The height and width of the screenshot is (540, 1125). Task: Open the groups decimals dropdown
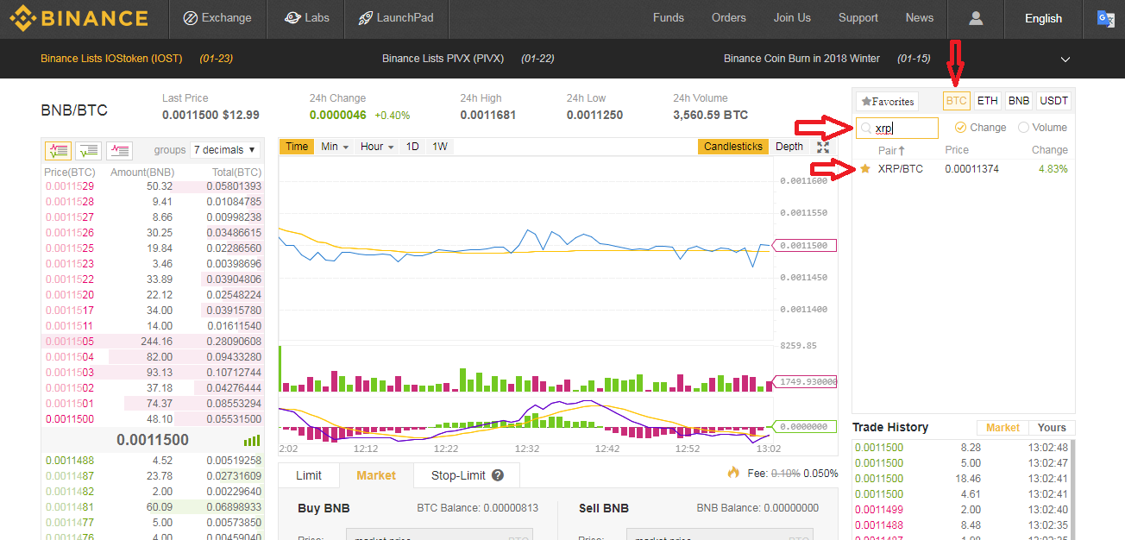point(225,150)
